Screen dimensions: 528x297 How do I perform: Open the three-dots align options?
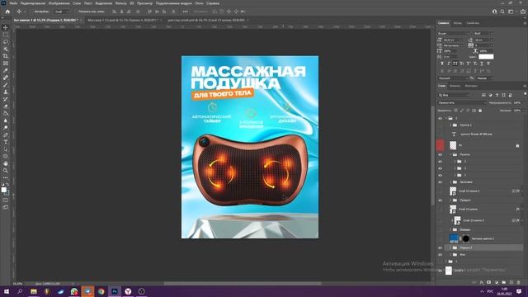[x=185, y=12]
